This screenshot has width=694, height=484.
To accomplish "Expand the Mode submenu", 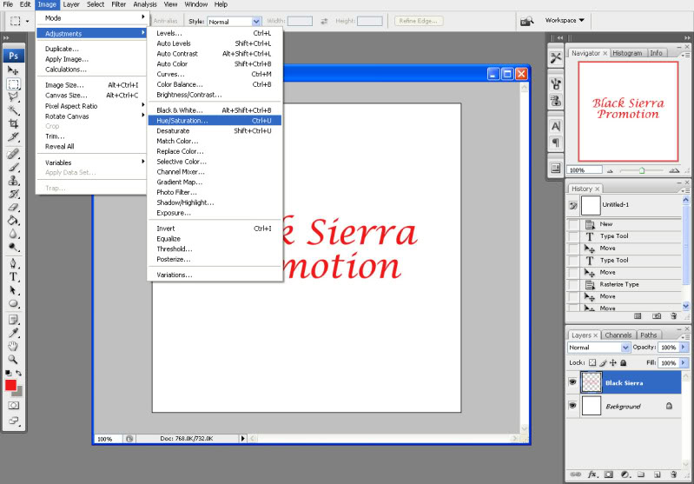I will pos(91,18).
